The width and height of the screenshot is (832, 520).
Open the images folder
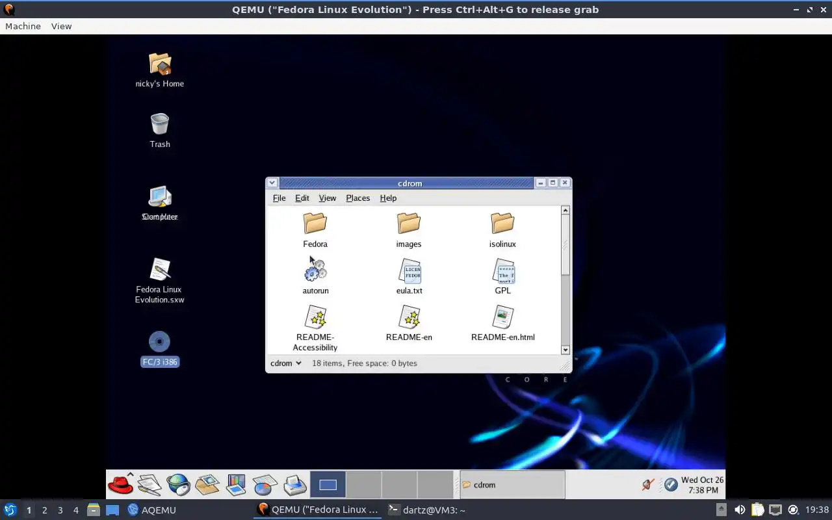coord(409,224)
